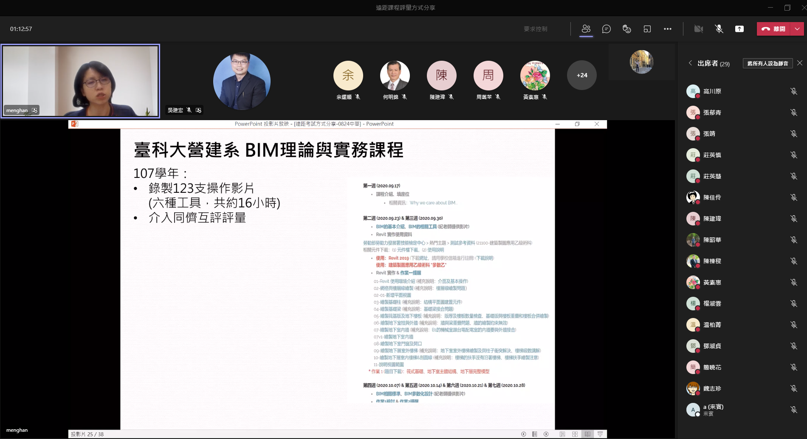Click mic icon in a (來賓) row
Screen dimensions: 807x439
pos(793,410)
